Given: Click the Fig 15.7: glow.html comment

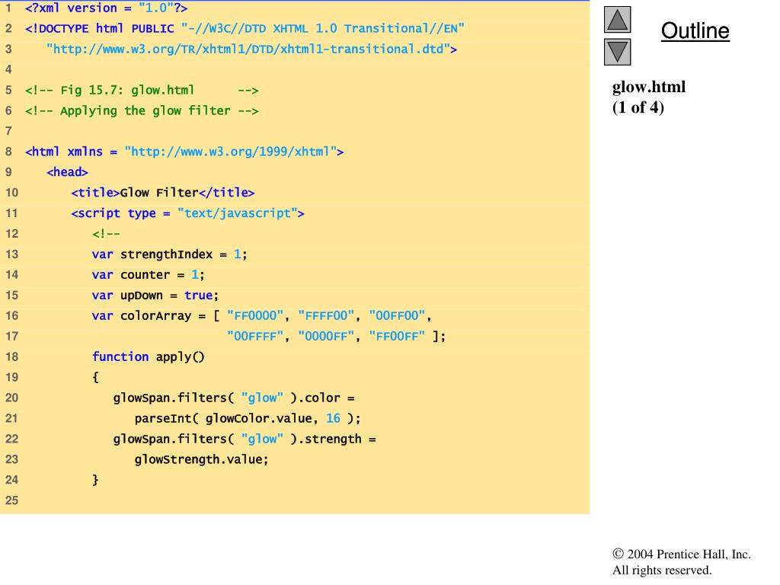Looking at the screenshot, I should tap(142, 90).
